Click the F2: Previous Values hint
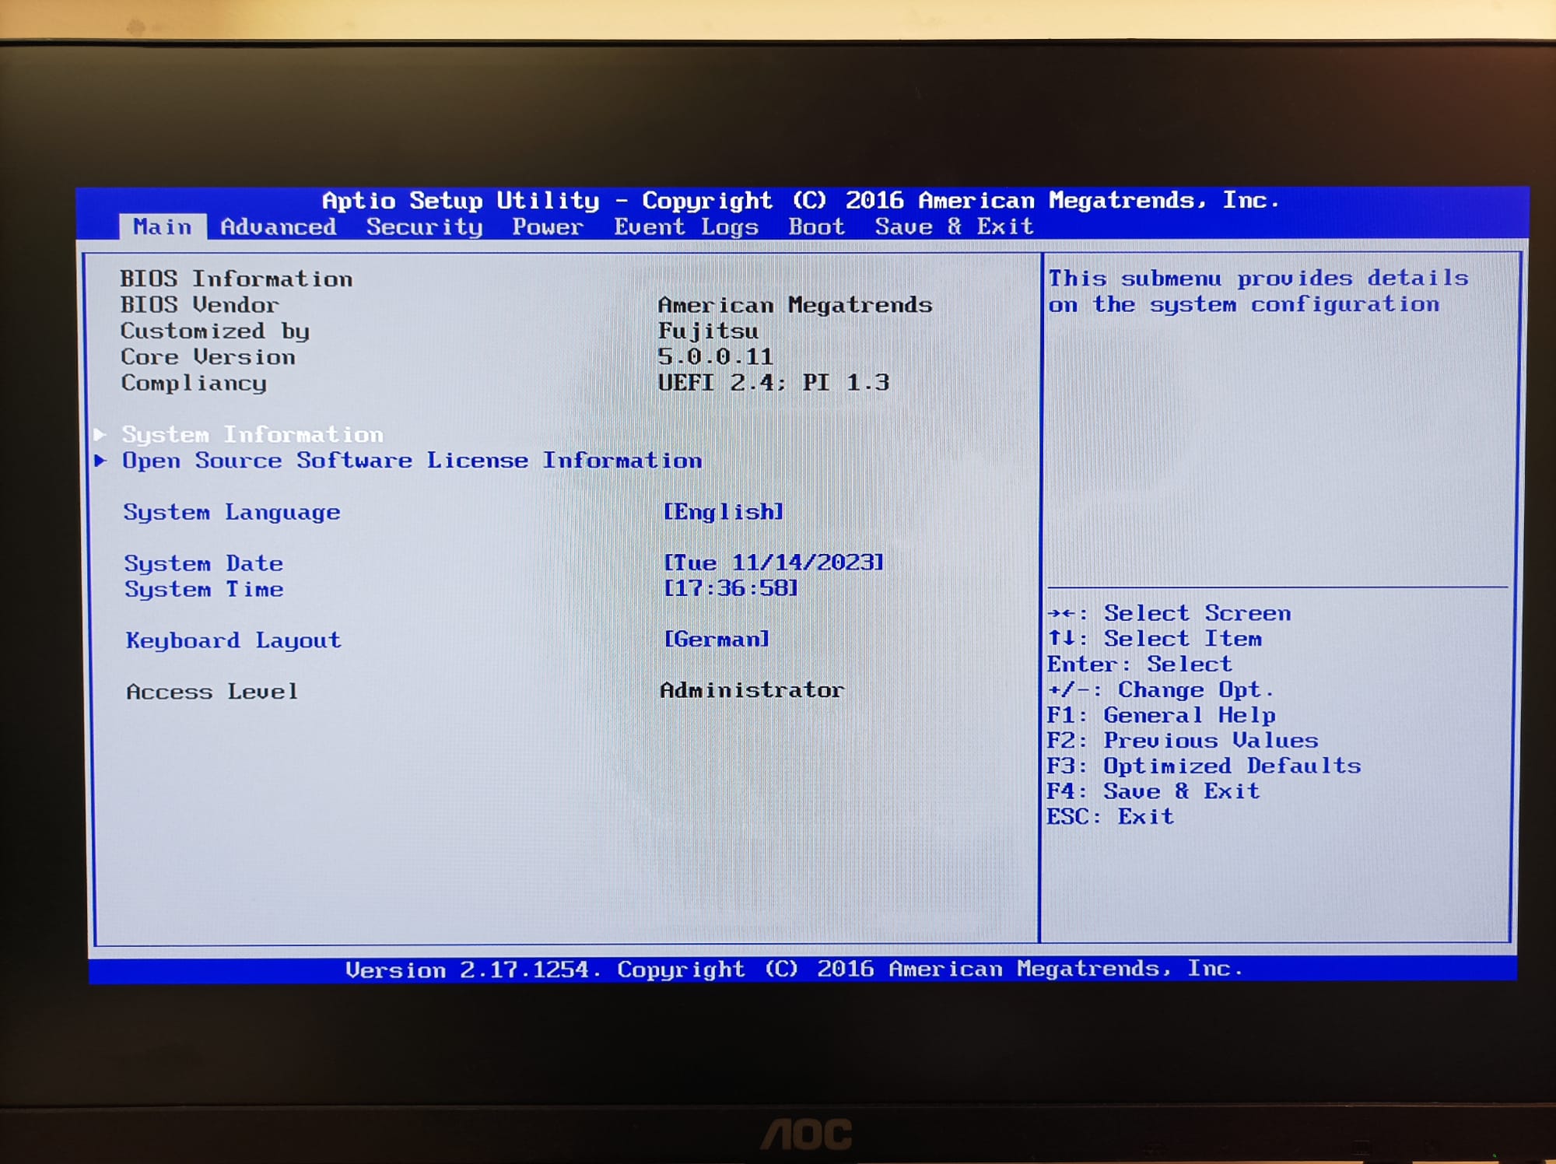This screenshot has width=1556, height=1164. tap(1183, 740)
